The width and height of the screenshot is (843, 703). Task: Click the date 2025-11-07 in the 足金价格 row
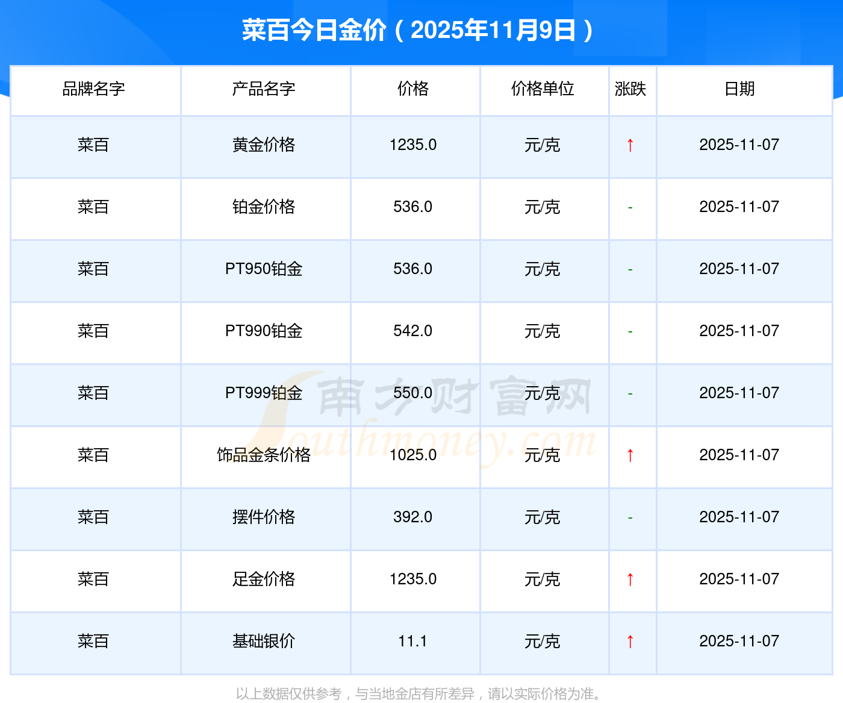click(739, 580)
